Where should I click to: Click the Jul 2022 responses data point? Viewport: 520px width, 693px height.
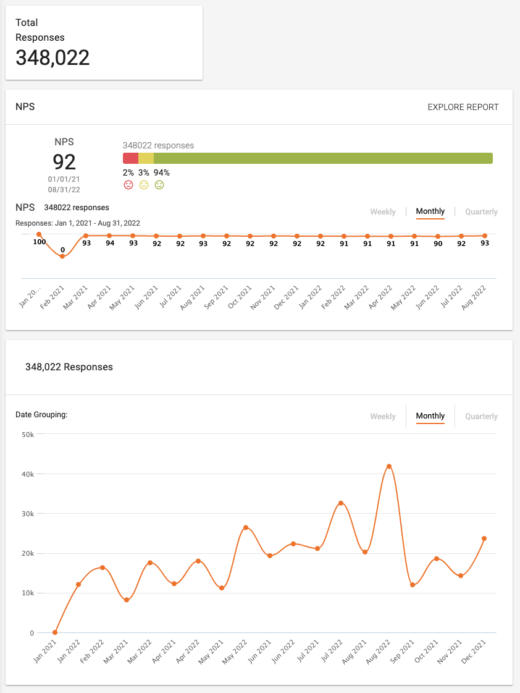click(340, 503)
